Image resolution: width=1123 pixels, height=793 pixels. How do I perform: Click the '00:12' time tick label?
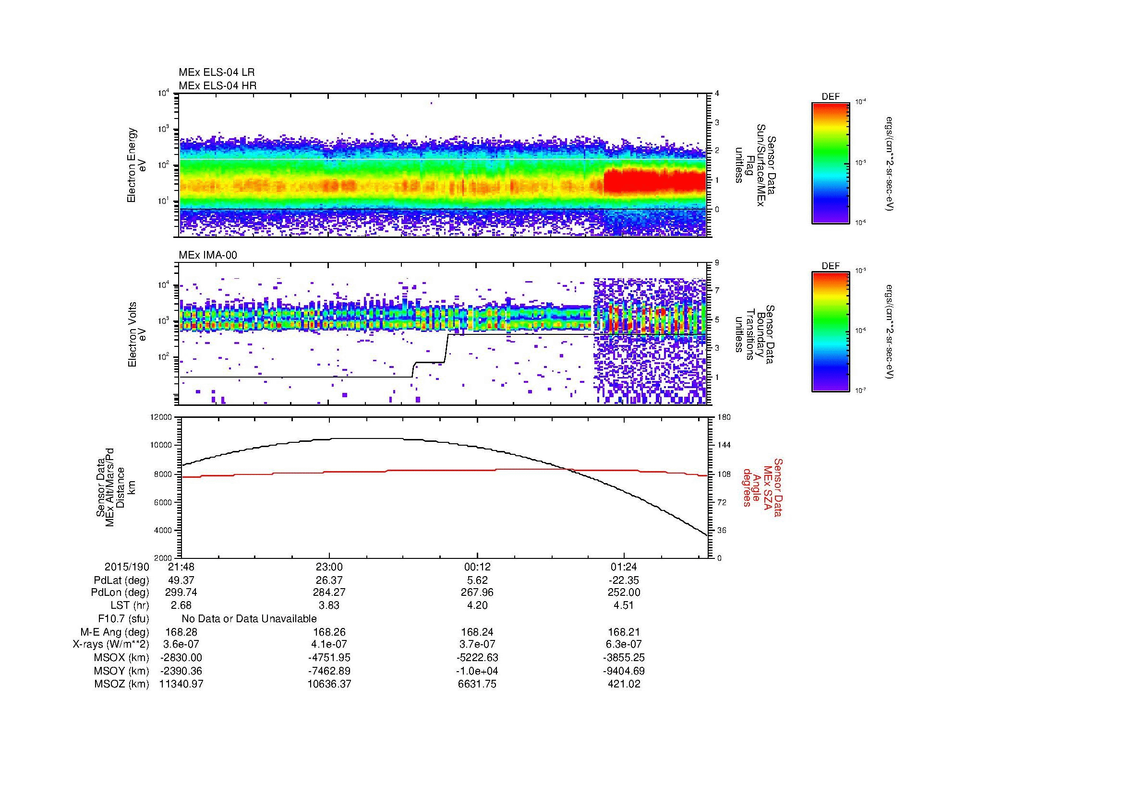tap(477, 567)
